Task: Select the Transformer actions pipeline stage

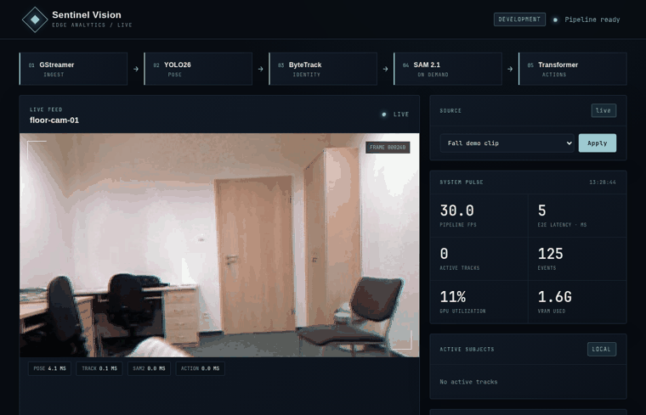Action: [x=573, y=69]
